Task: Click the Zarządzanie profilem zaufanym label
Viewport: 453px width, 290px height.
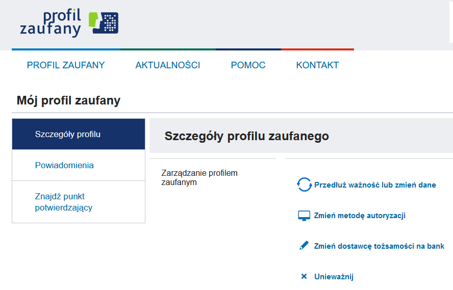Action: [x=199, y=178]
